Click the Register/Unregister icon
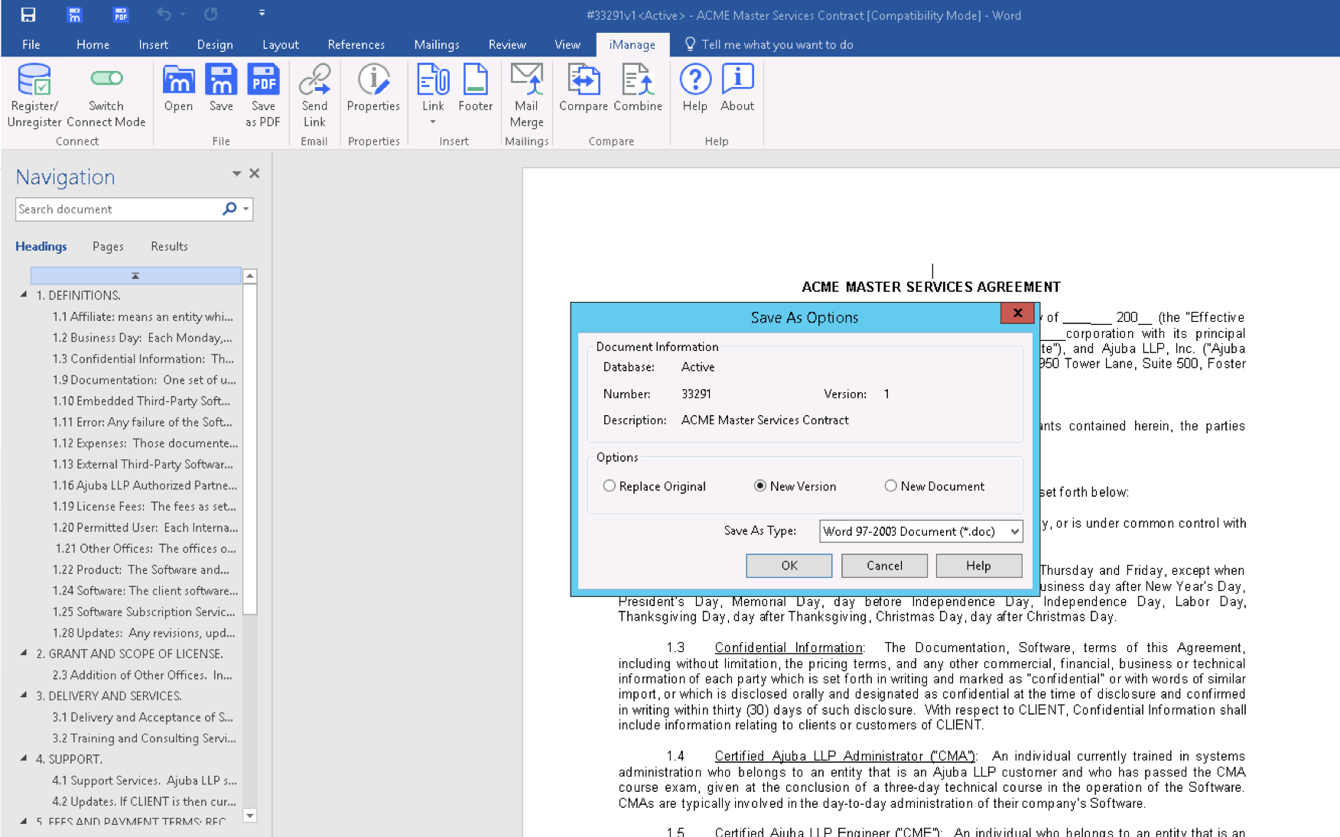This screenshot has width=1340, height=837. [34, 79]
